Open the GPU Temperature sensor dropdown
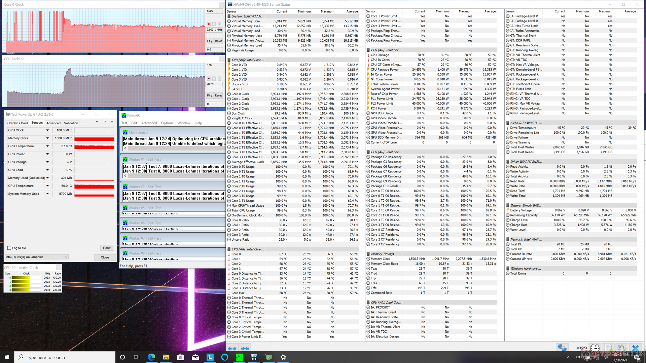646x363 pixels. pyautogui.click(x=47, y=146)
